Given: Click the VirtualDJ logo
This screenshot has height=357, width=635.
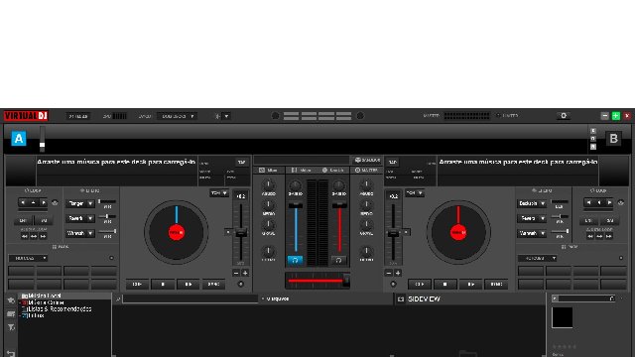Looking at the screenshot, I should click(26, 116).
